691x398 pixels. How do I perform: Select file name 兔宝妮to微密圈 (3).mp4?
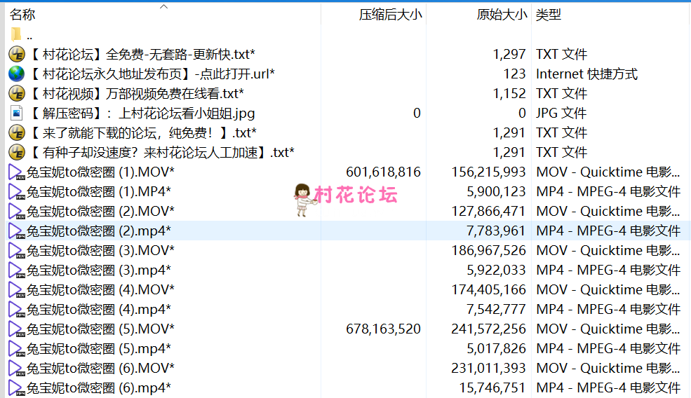99,270
